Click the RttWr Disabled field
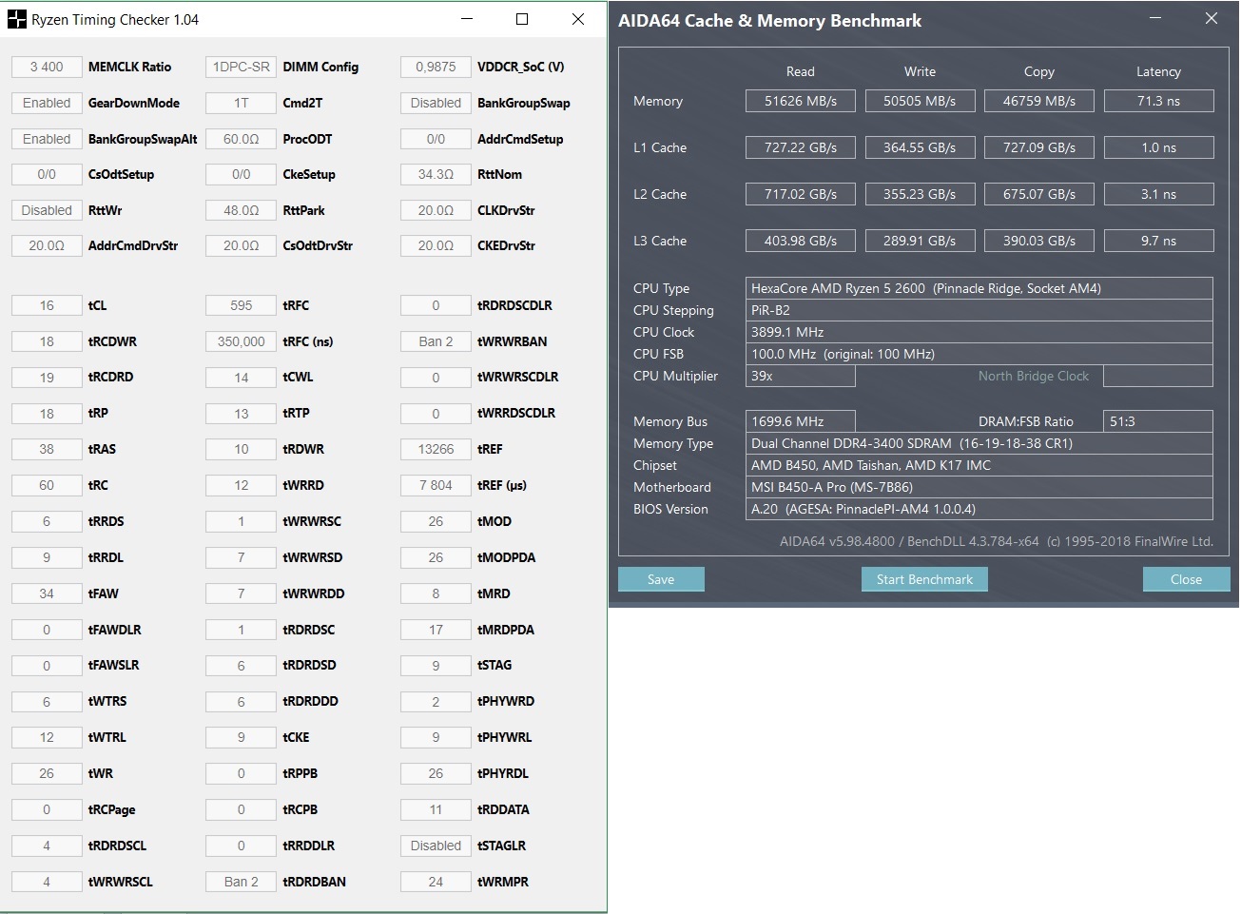Screen dimensions: 1241x914 click(x=47, y=210)
